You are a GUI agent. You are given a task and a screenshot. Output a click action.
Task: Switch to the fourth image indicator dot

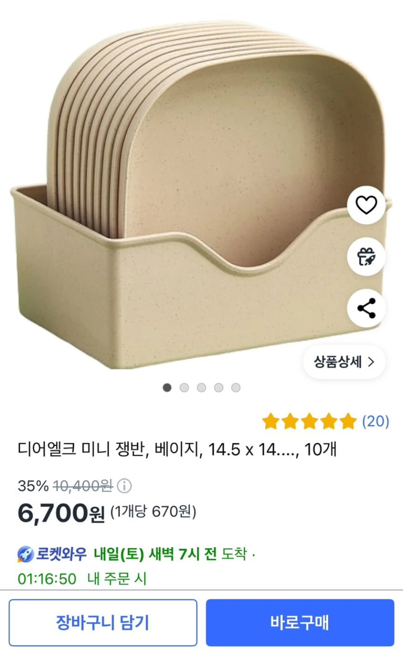click(219, 387)
